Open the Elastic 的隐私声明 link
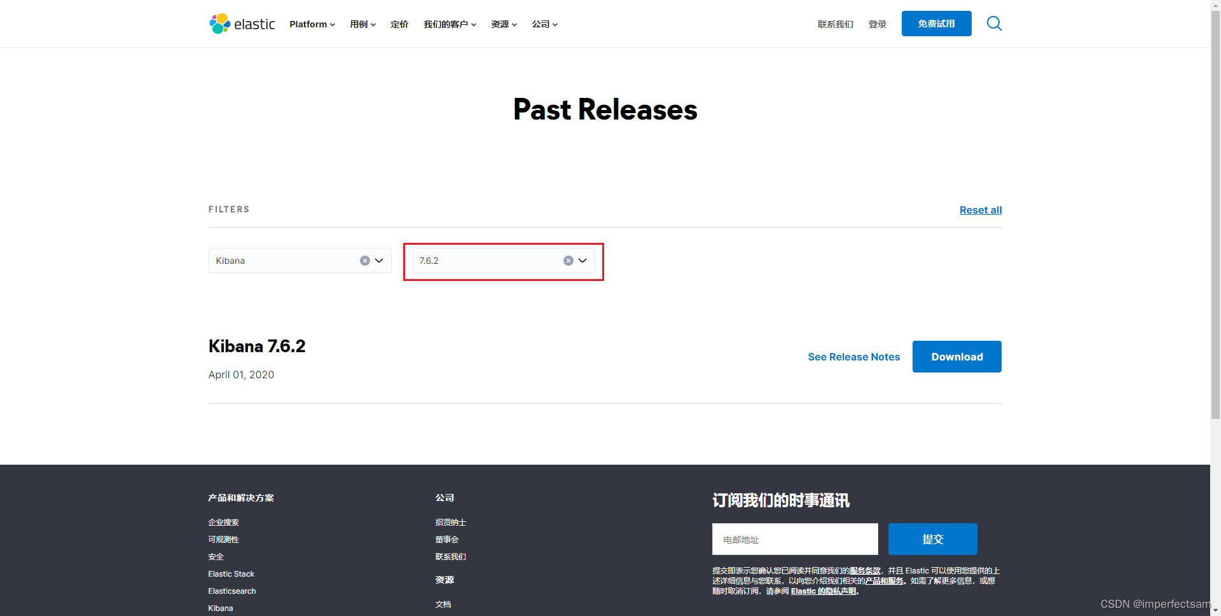 [x=824, y=591]
